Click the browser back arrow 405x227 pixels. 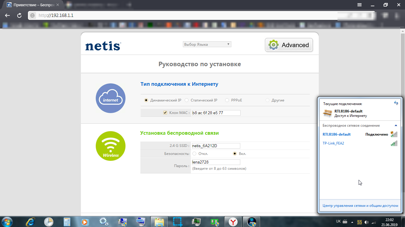(7, 15)
